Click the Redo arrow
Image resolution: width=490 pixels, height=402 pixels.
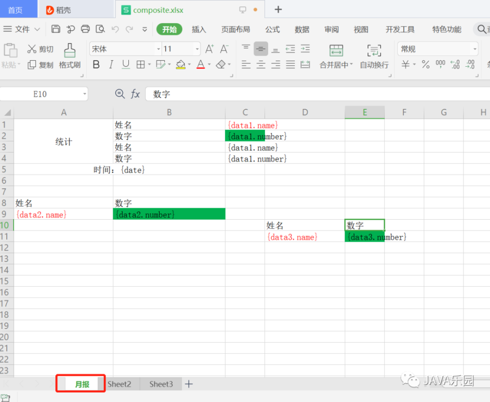tap(129, 29)
